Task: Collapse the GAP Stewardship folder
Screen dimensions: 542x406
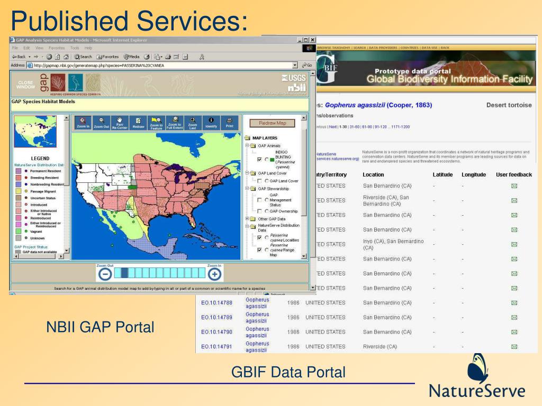Action: coord(247,189)
